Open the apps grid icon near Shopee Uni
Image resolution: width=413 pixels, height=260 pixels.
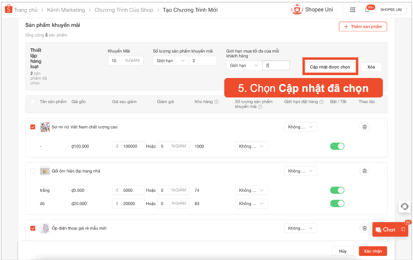click(353, 10)
